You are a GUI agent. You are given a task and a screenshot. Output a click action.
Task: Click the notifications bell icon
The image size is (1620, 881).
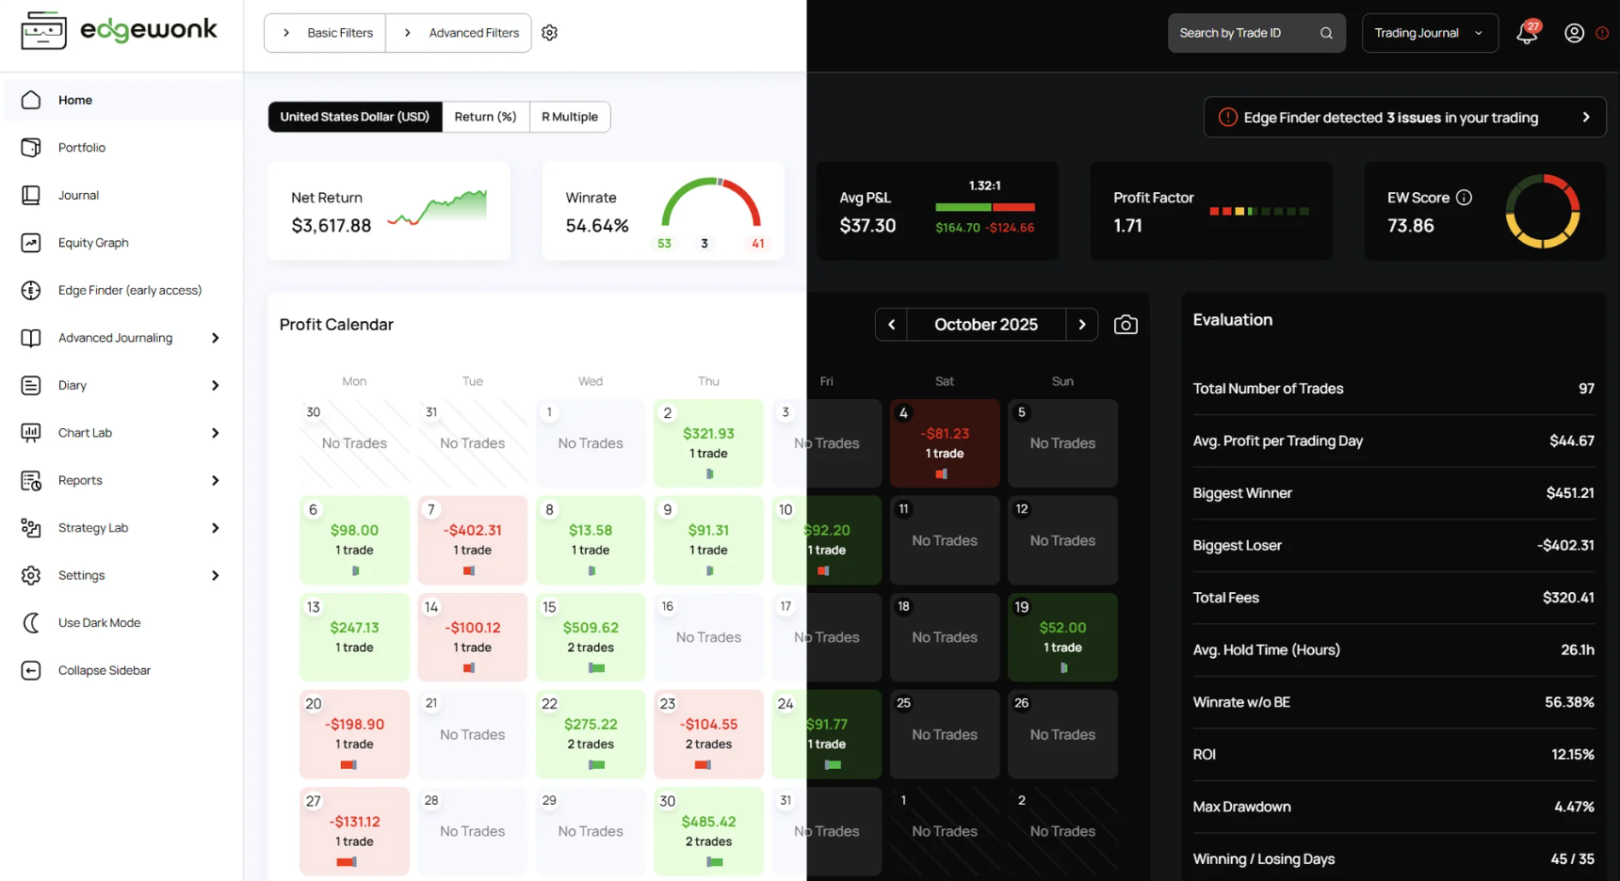(x=1527, y=33)
